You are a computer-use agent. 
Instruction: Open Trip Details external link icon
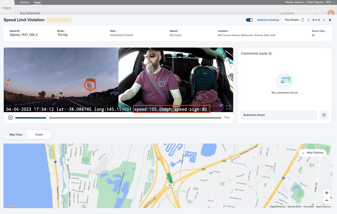(x=302, y=20)
